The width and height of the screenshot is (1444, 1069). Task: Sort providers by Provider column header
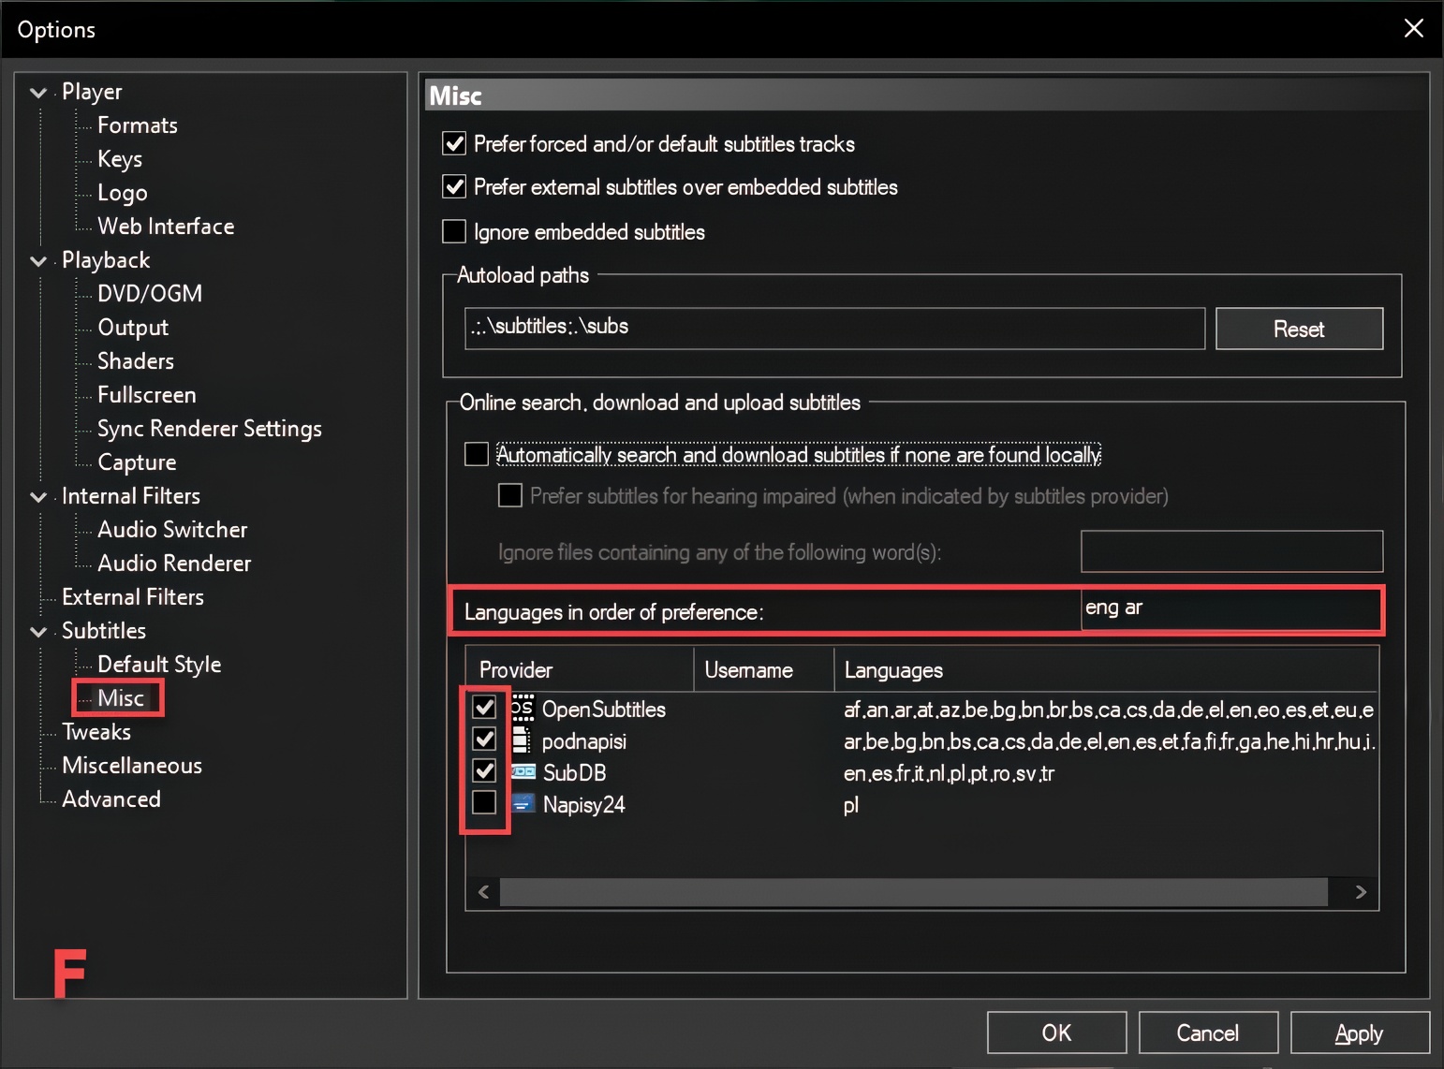[580, 670]
